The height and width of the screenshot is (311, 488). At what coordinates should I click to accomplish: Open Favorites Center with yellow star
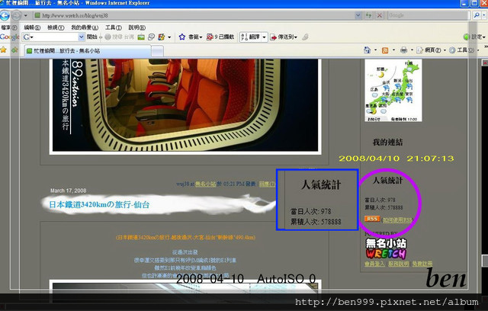pyautogui.click(x=3, y=50)
